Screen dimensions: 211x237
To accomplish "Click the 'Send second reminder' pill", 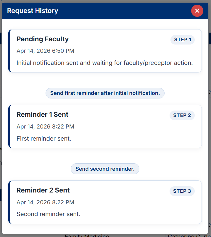I will tap(105, 169).
